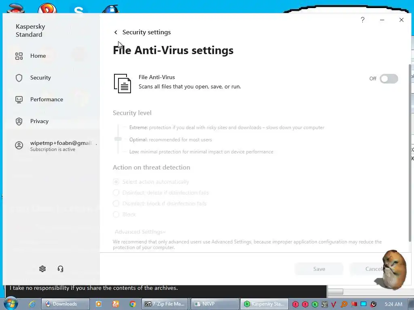Click the settings window vertical scrollbar
The width and height of the screenshot is (414, 310).
[410, 153]
